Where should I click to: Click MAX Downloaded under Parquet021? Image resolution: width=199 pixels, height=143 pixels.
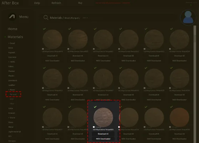[103, 61]
